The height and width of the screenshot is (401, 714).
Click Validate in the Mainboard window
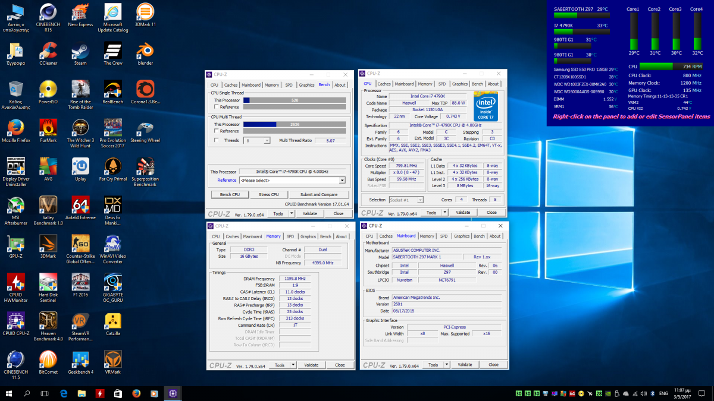pos(465,365)
